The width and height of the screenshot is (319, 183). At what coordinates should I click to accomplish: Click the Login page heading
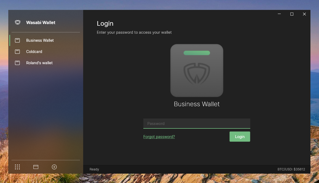[105, 24]
